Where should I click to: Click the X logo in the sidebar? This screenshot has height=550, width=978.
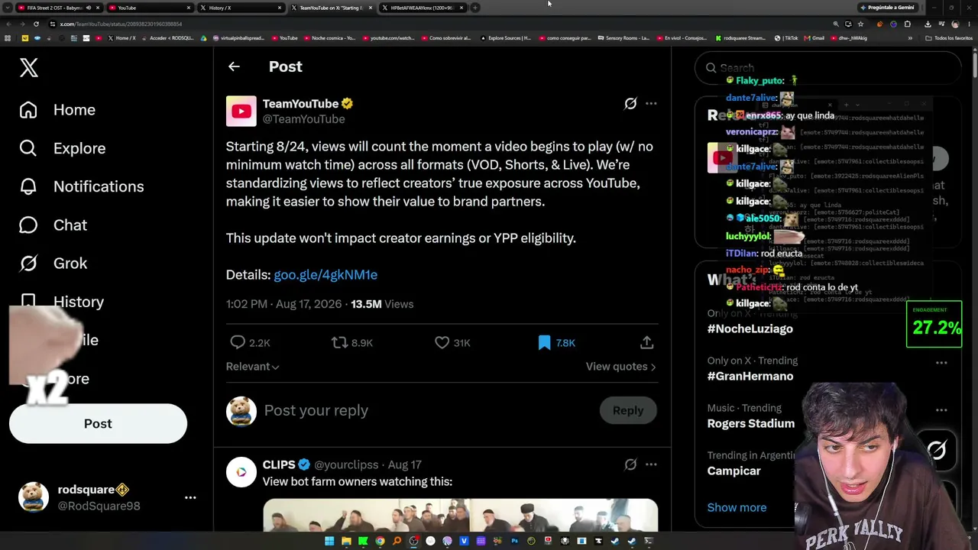tap(29, 67)
